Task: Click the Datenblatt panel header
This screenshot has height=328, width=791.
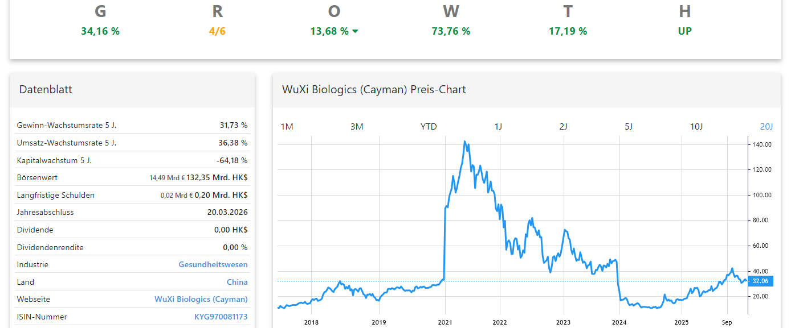Action: (46, 89)
